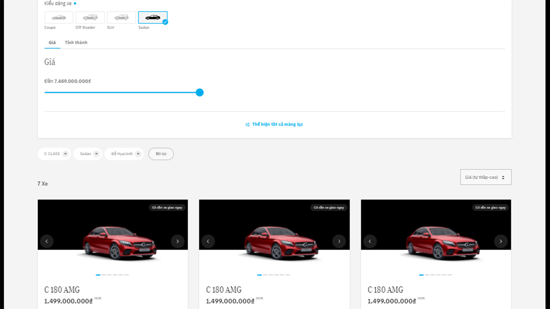The width and height of the screenshot is (550, 309).
Task: Click the price range slider handle
Action: [200, 92]
